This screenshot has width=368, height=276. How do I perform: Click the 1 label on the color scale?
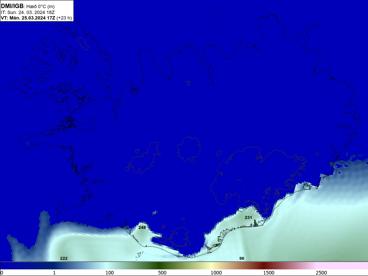coord(54,273)
